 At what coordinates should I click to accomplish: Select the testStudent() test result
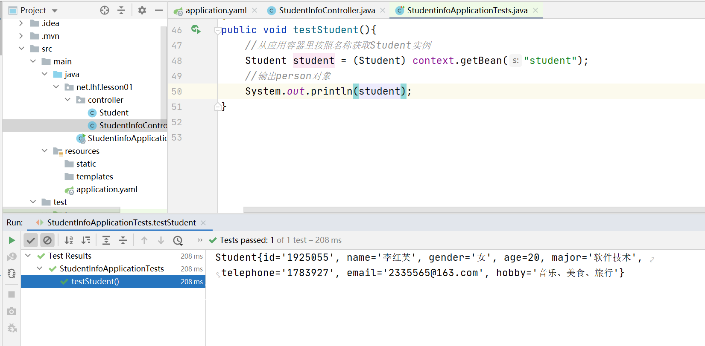[x=113, y=282]
